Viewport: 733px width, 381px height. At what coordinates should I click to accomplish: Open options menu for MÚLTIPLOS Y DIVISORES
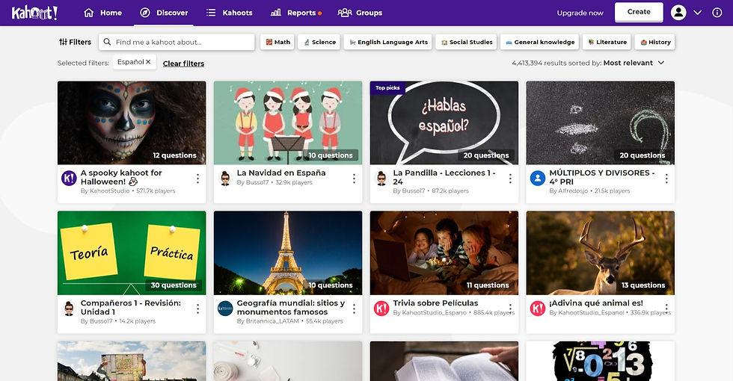[x=666, y=179]
